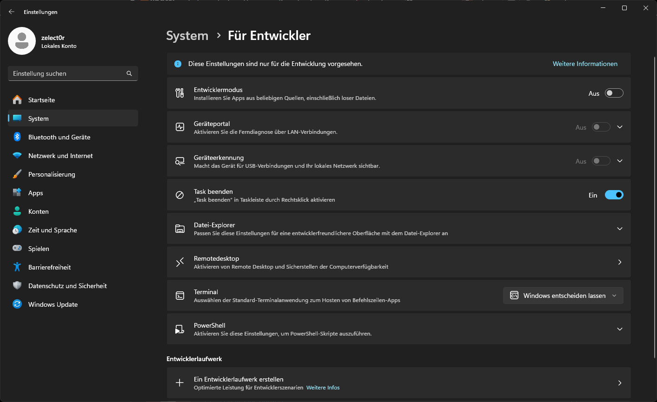Click the blue info icon in banner

[x=178, y=64]
